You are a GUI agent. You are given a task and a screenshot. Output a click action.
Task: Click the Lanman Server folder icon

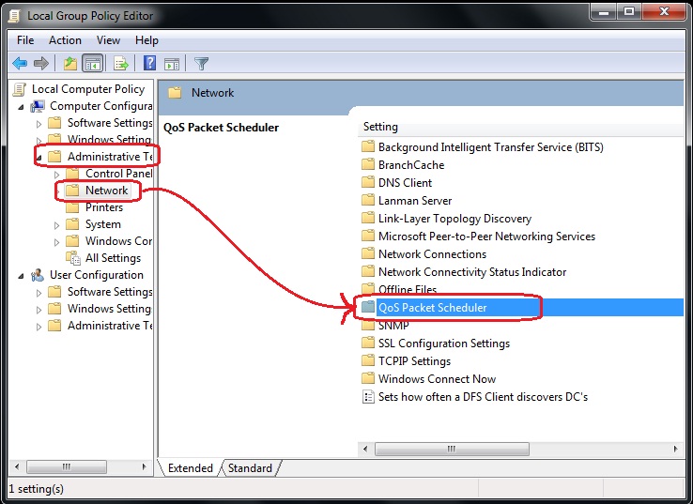tap(368, 200)
